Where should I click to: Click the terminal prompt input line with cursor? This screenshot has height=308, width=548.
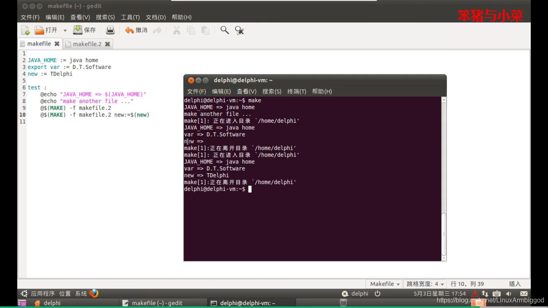tap(218, 189)
